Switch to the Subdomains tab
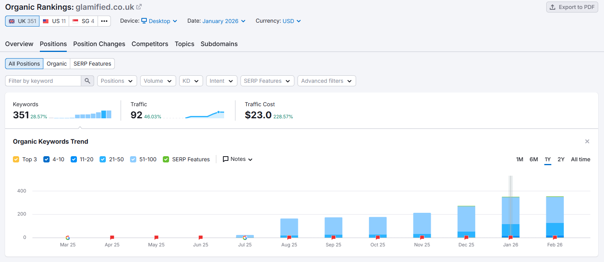 point(219,44)
